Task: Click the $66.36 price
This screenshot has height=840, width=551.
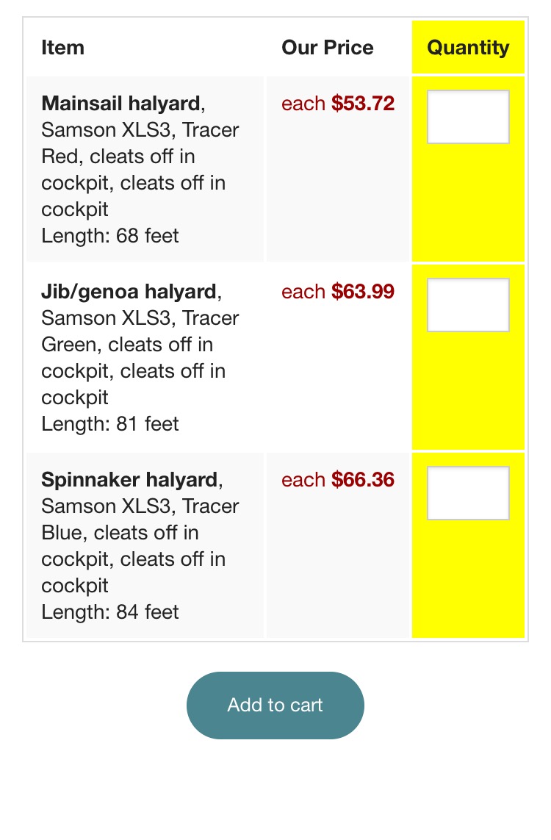Action: pyautogui.click(x=363, y=480)
